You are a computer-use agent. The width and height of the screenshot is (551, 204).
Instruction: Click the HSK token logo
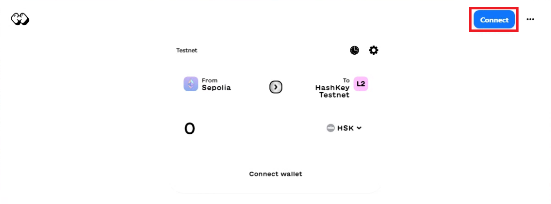(x=331, y=128)
